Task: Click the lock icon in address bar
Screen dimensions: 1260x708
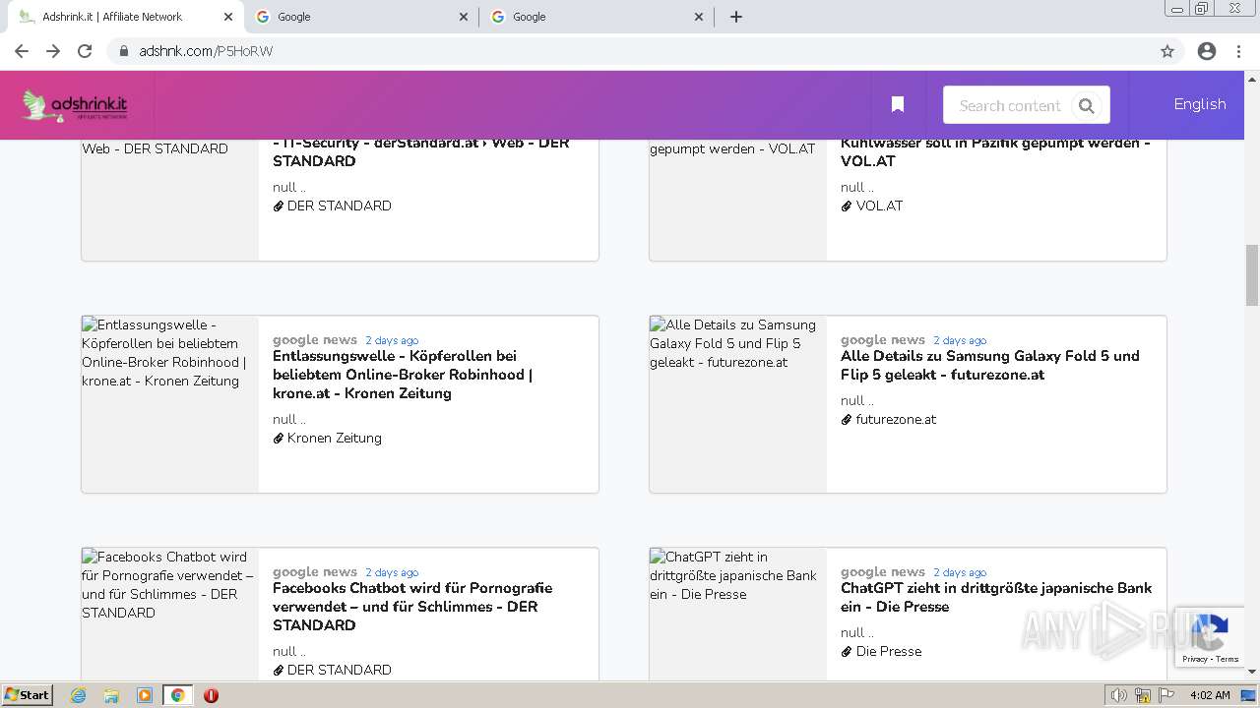Action: coord(124,51)
